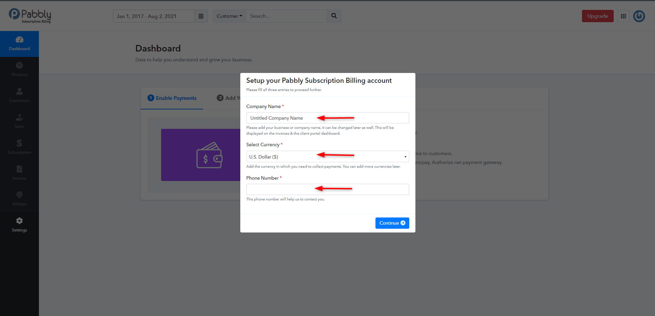
Task: Open the calendar date picker icon
Action: click(x=201, y=16)
